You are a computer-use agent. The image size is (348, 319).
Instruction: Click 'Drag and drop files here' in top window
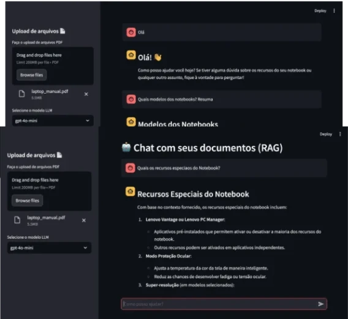click(x=39, y=55)
